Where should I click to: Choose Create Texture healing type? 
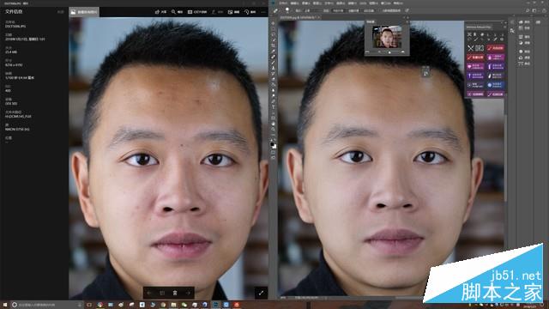point(353,10)
